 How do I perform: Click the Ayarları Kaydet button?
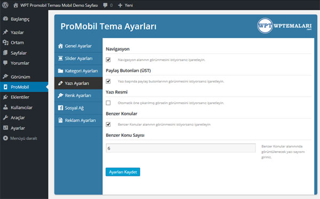click(123, 172)
